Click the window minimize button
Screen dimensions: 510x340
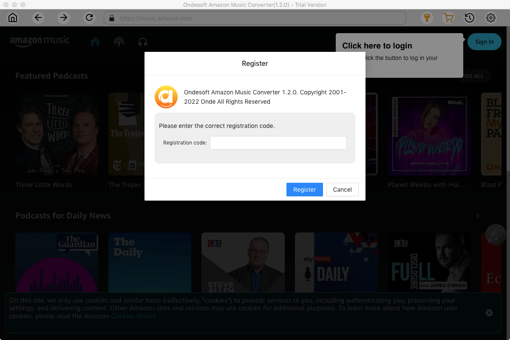14,5
